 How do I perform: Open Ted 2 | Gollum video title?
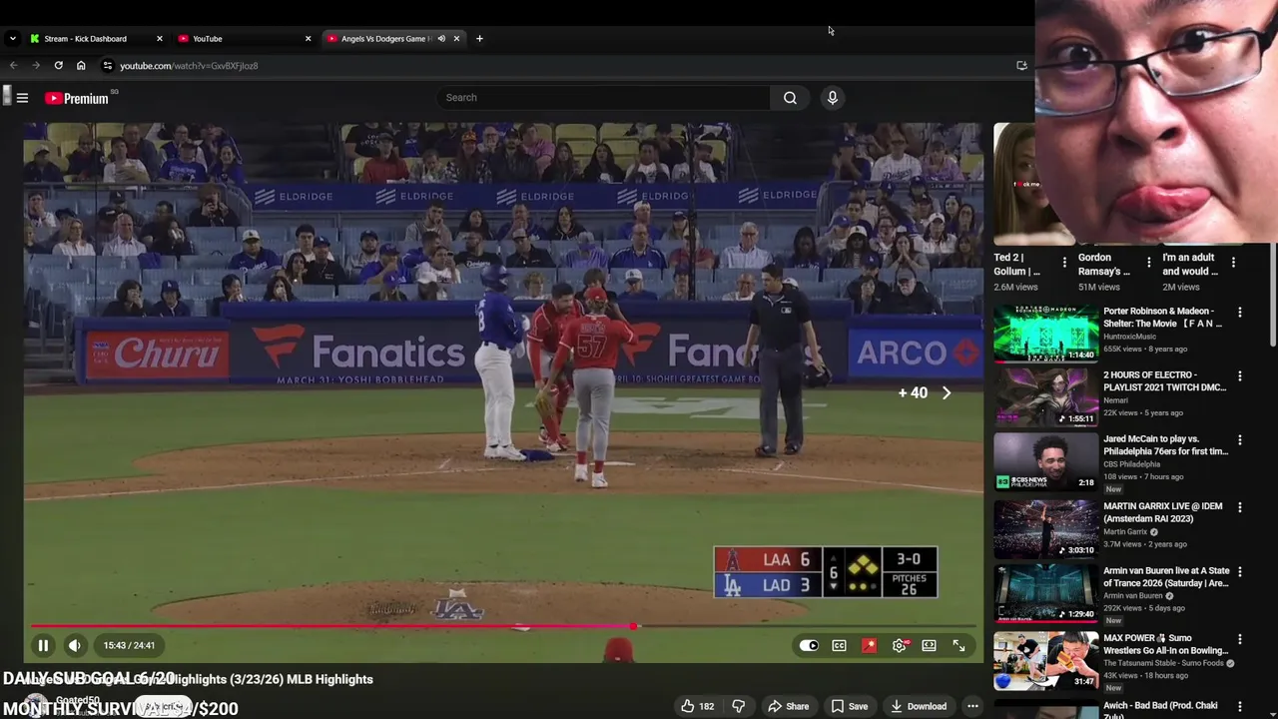tap(1016, 265)
